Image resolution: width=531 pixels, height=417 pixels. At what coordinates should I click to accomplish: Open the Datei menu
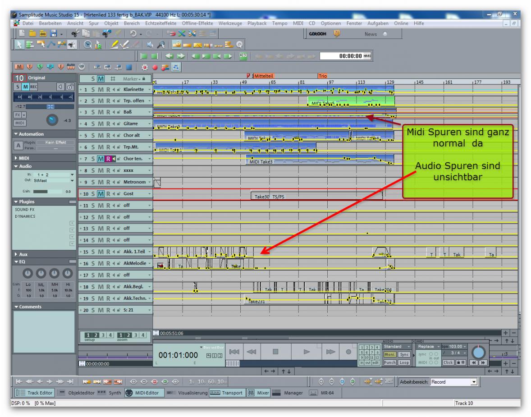click(x=28, y=23)
